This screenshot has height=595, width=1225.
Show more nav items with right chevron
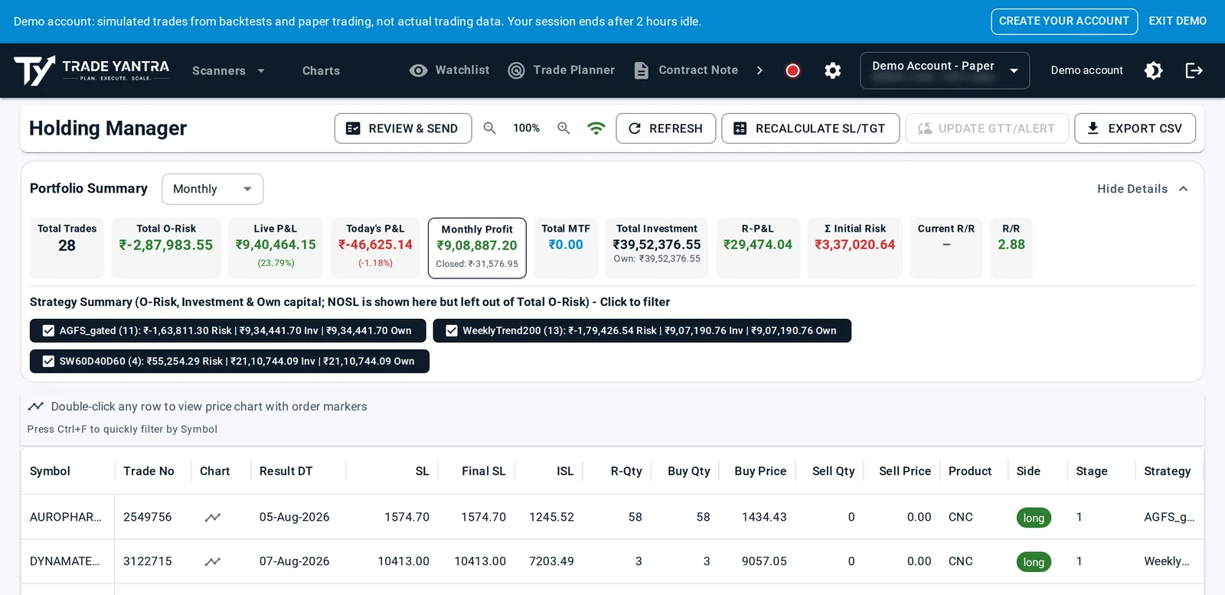point(759,70)
